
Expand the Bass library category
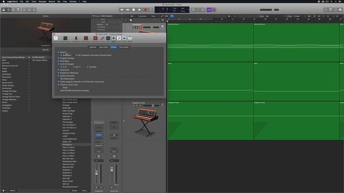tap(28, 60)
